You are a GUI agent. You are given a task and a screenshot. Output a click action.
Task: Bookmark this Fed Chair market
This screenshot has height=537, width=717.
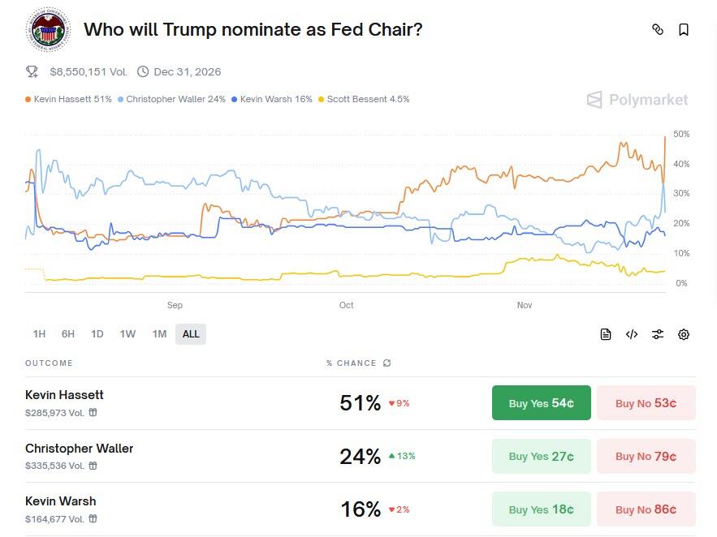click(x=684, y=29)
